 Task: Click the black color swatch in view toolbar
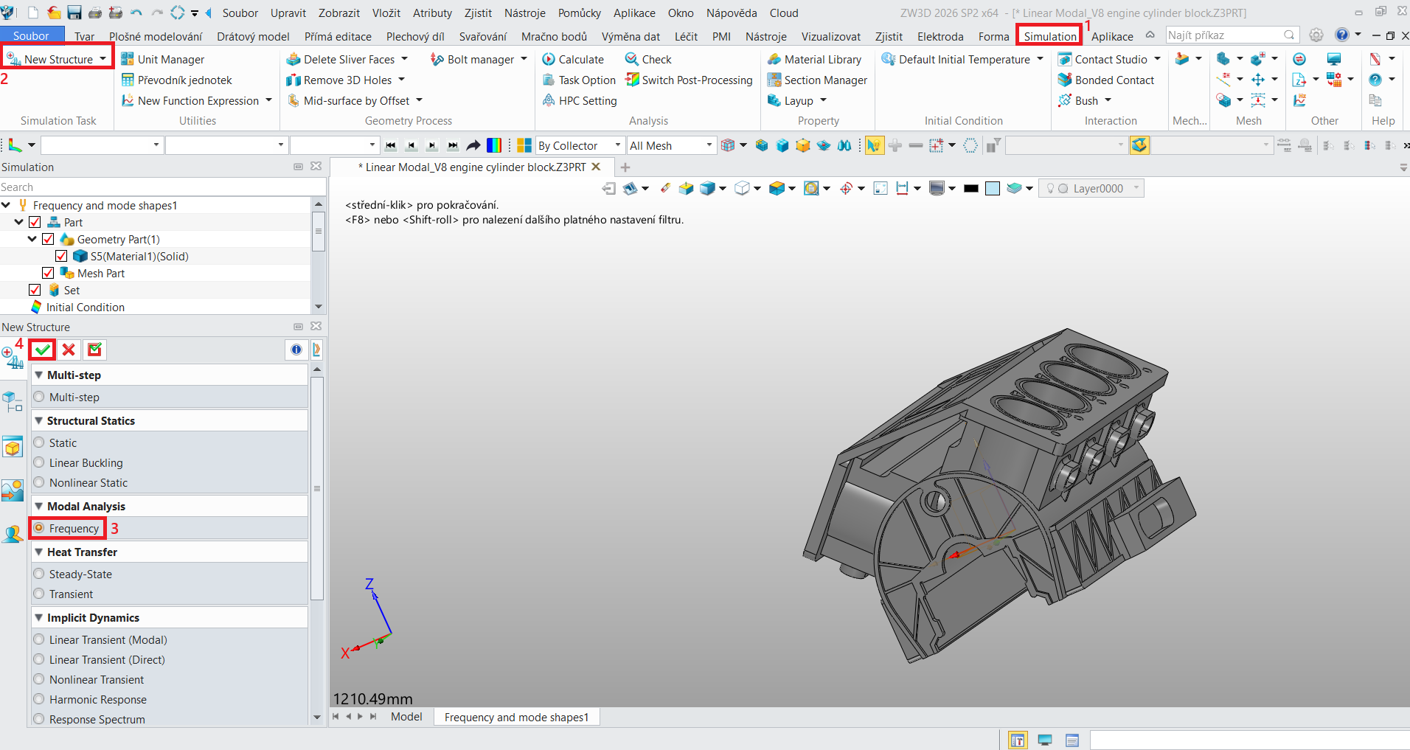pos(971,188)
